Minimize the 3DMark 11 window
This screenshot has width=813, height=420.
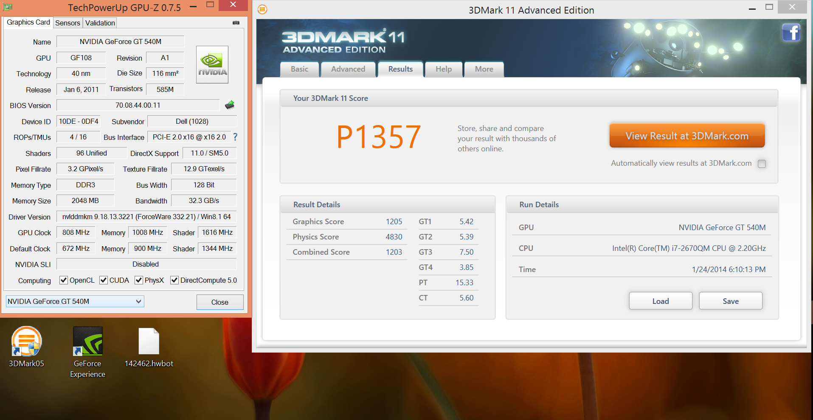click(752, 8)
